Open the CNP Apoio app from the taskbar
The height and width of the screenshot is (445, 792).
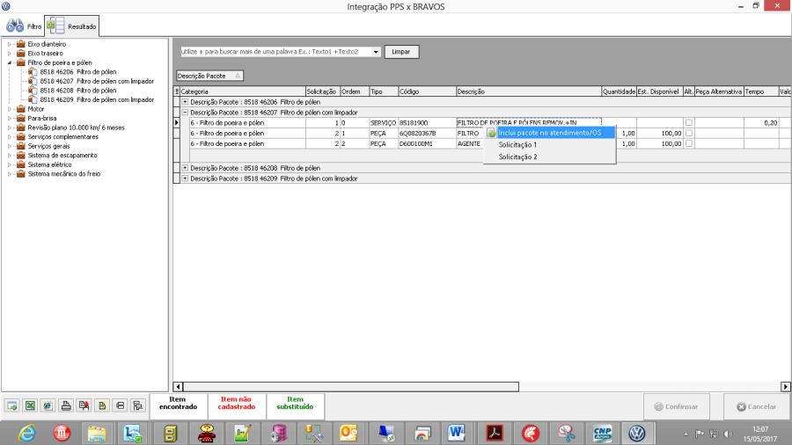pos(602,433)
